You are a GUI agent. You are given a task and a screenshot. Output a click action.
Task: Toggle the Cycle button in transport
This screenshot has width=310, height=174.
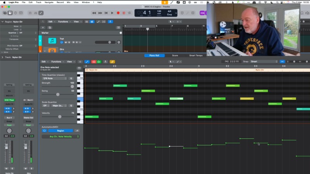click(x=129, y=13)
